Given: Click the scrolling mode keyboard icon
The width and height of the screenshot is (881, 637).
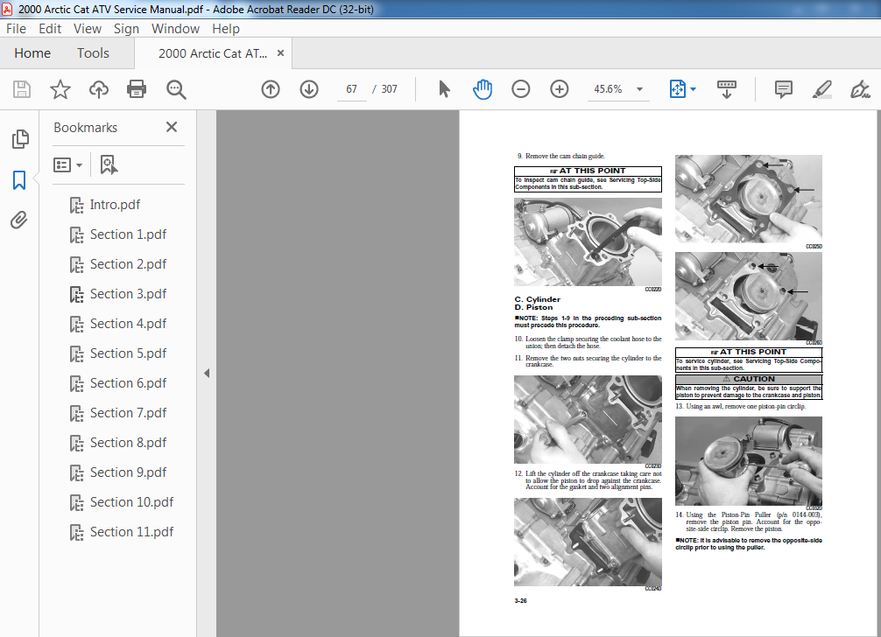Looking at the screenshot, I should (x=727, y=89).
